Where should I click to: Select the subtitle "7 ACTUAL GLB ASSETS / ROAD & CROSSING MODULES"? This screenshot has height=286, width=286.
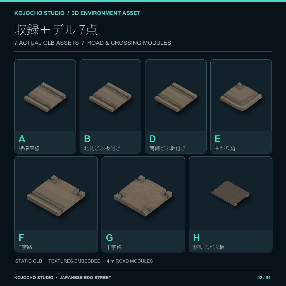93,43
